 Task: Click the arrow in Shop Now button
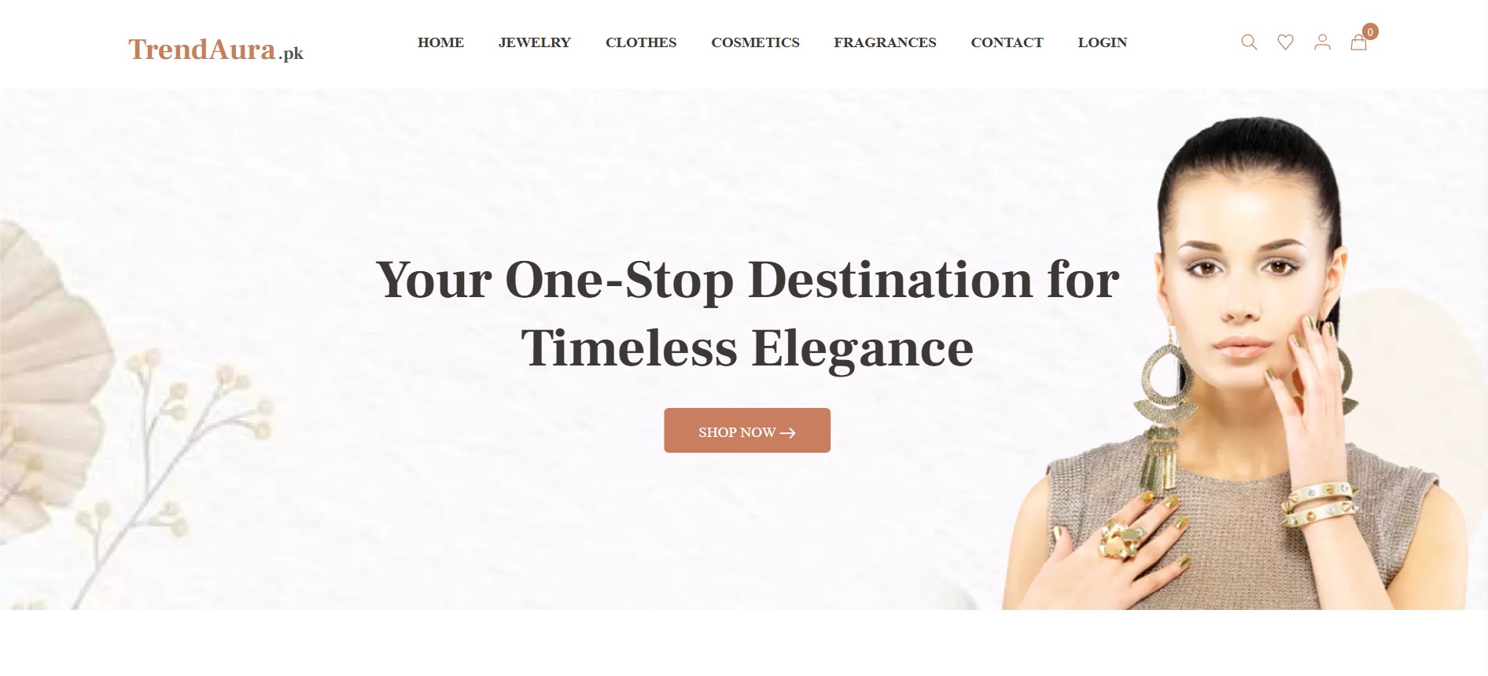click(x=788, y=433)
